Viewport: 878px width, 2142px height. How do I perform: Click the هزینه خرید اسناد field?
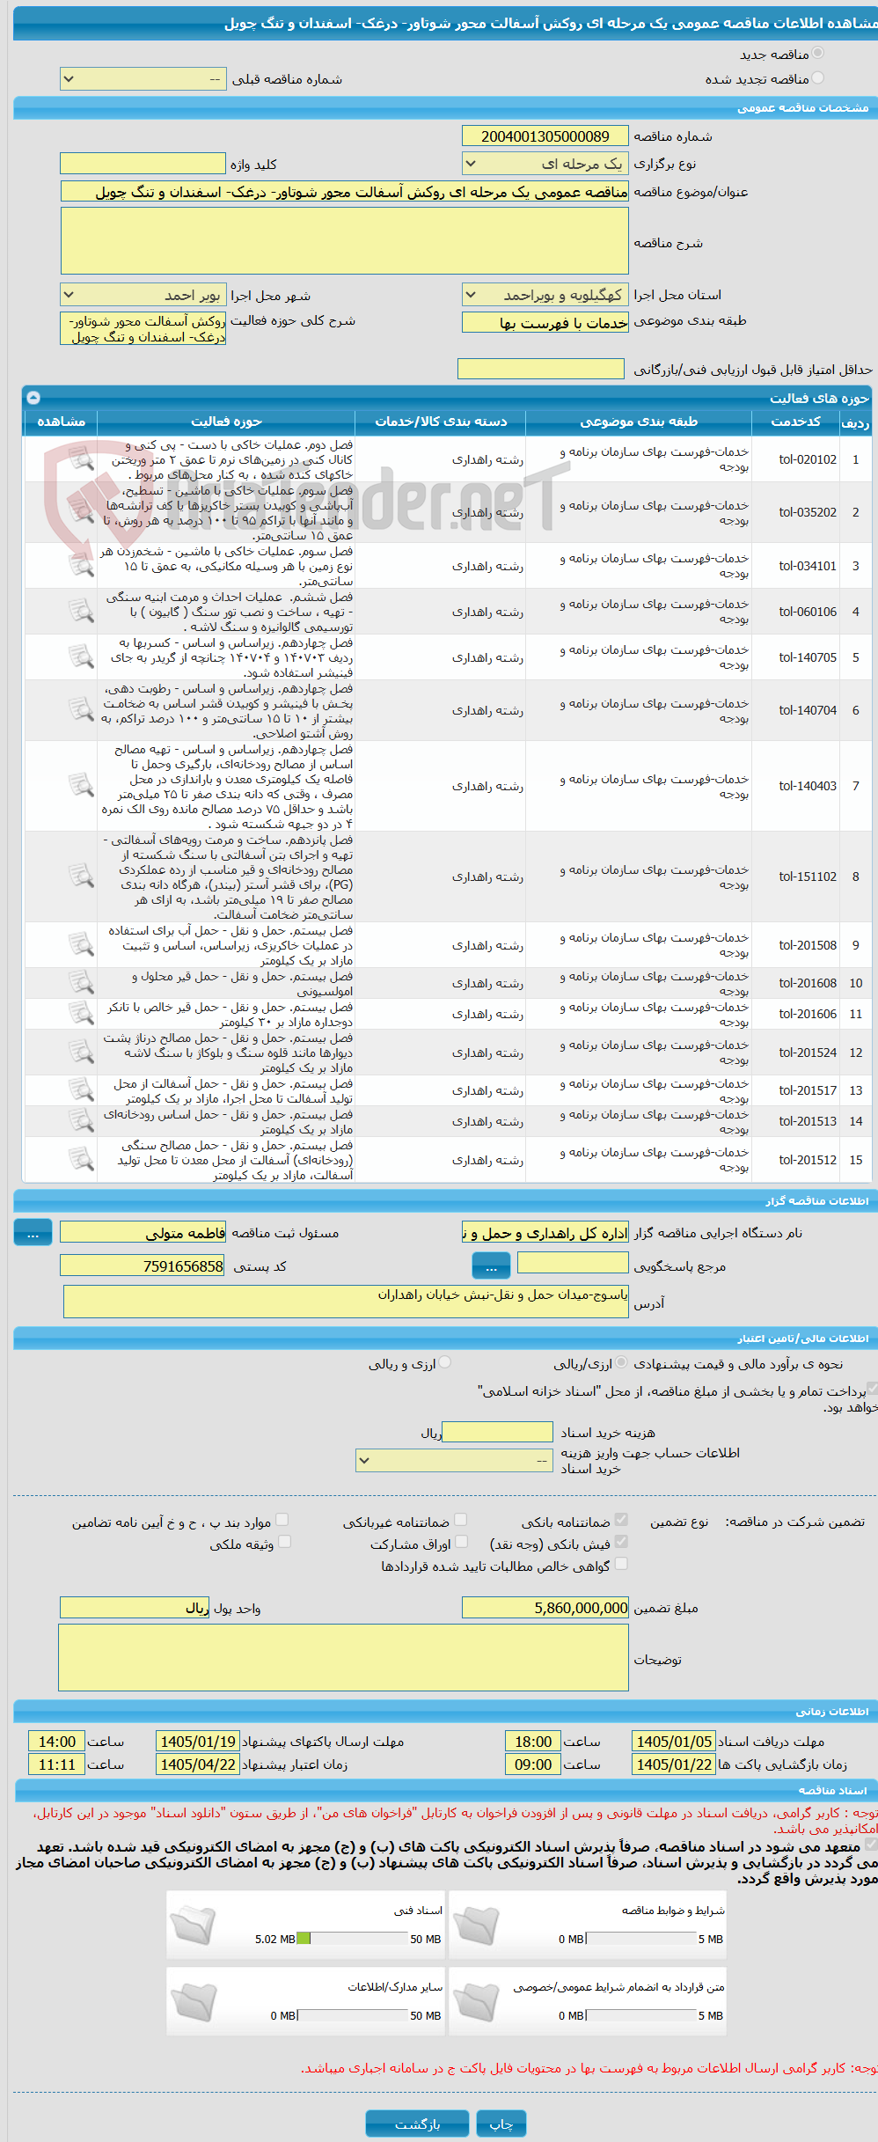click(497, 1432)
